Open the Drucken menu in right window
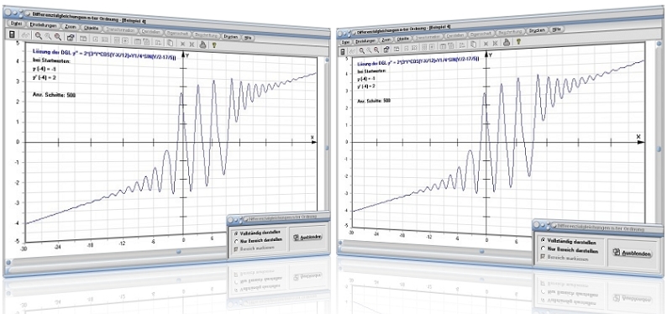 pyautogui.click(x=538, y=30)
